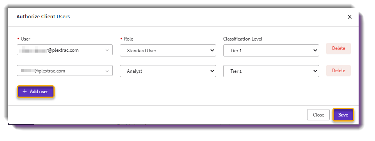Viewport: 375px width, 141px height.
Task: Delete the first authorized user row
Action: tap(338, 48)
